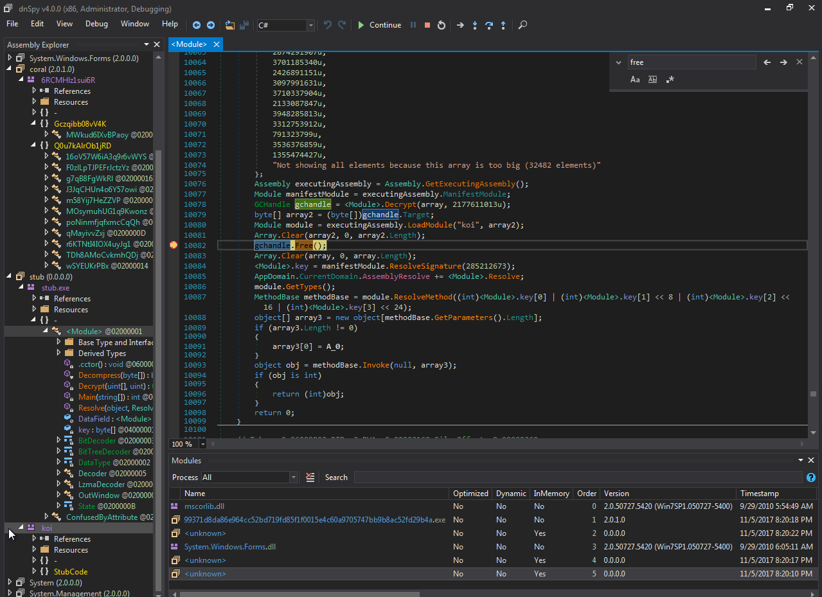
Task: Click the Restart debugging icon
Action: coord(442,25)
